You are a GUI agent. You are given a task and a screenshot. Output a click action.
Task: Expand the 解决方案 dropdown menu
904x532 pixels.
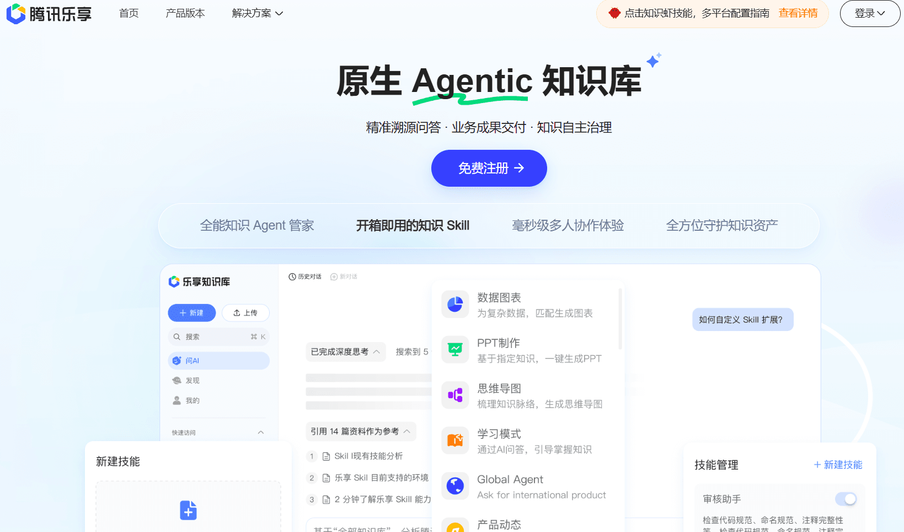(258, 13)
